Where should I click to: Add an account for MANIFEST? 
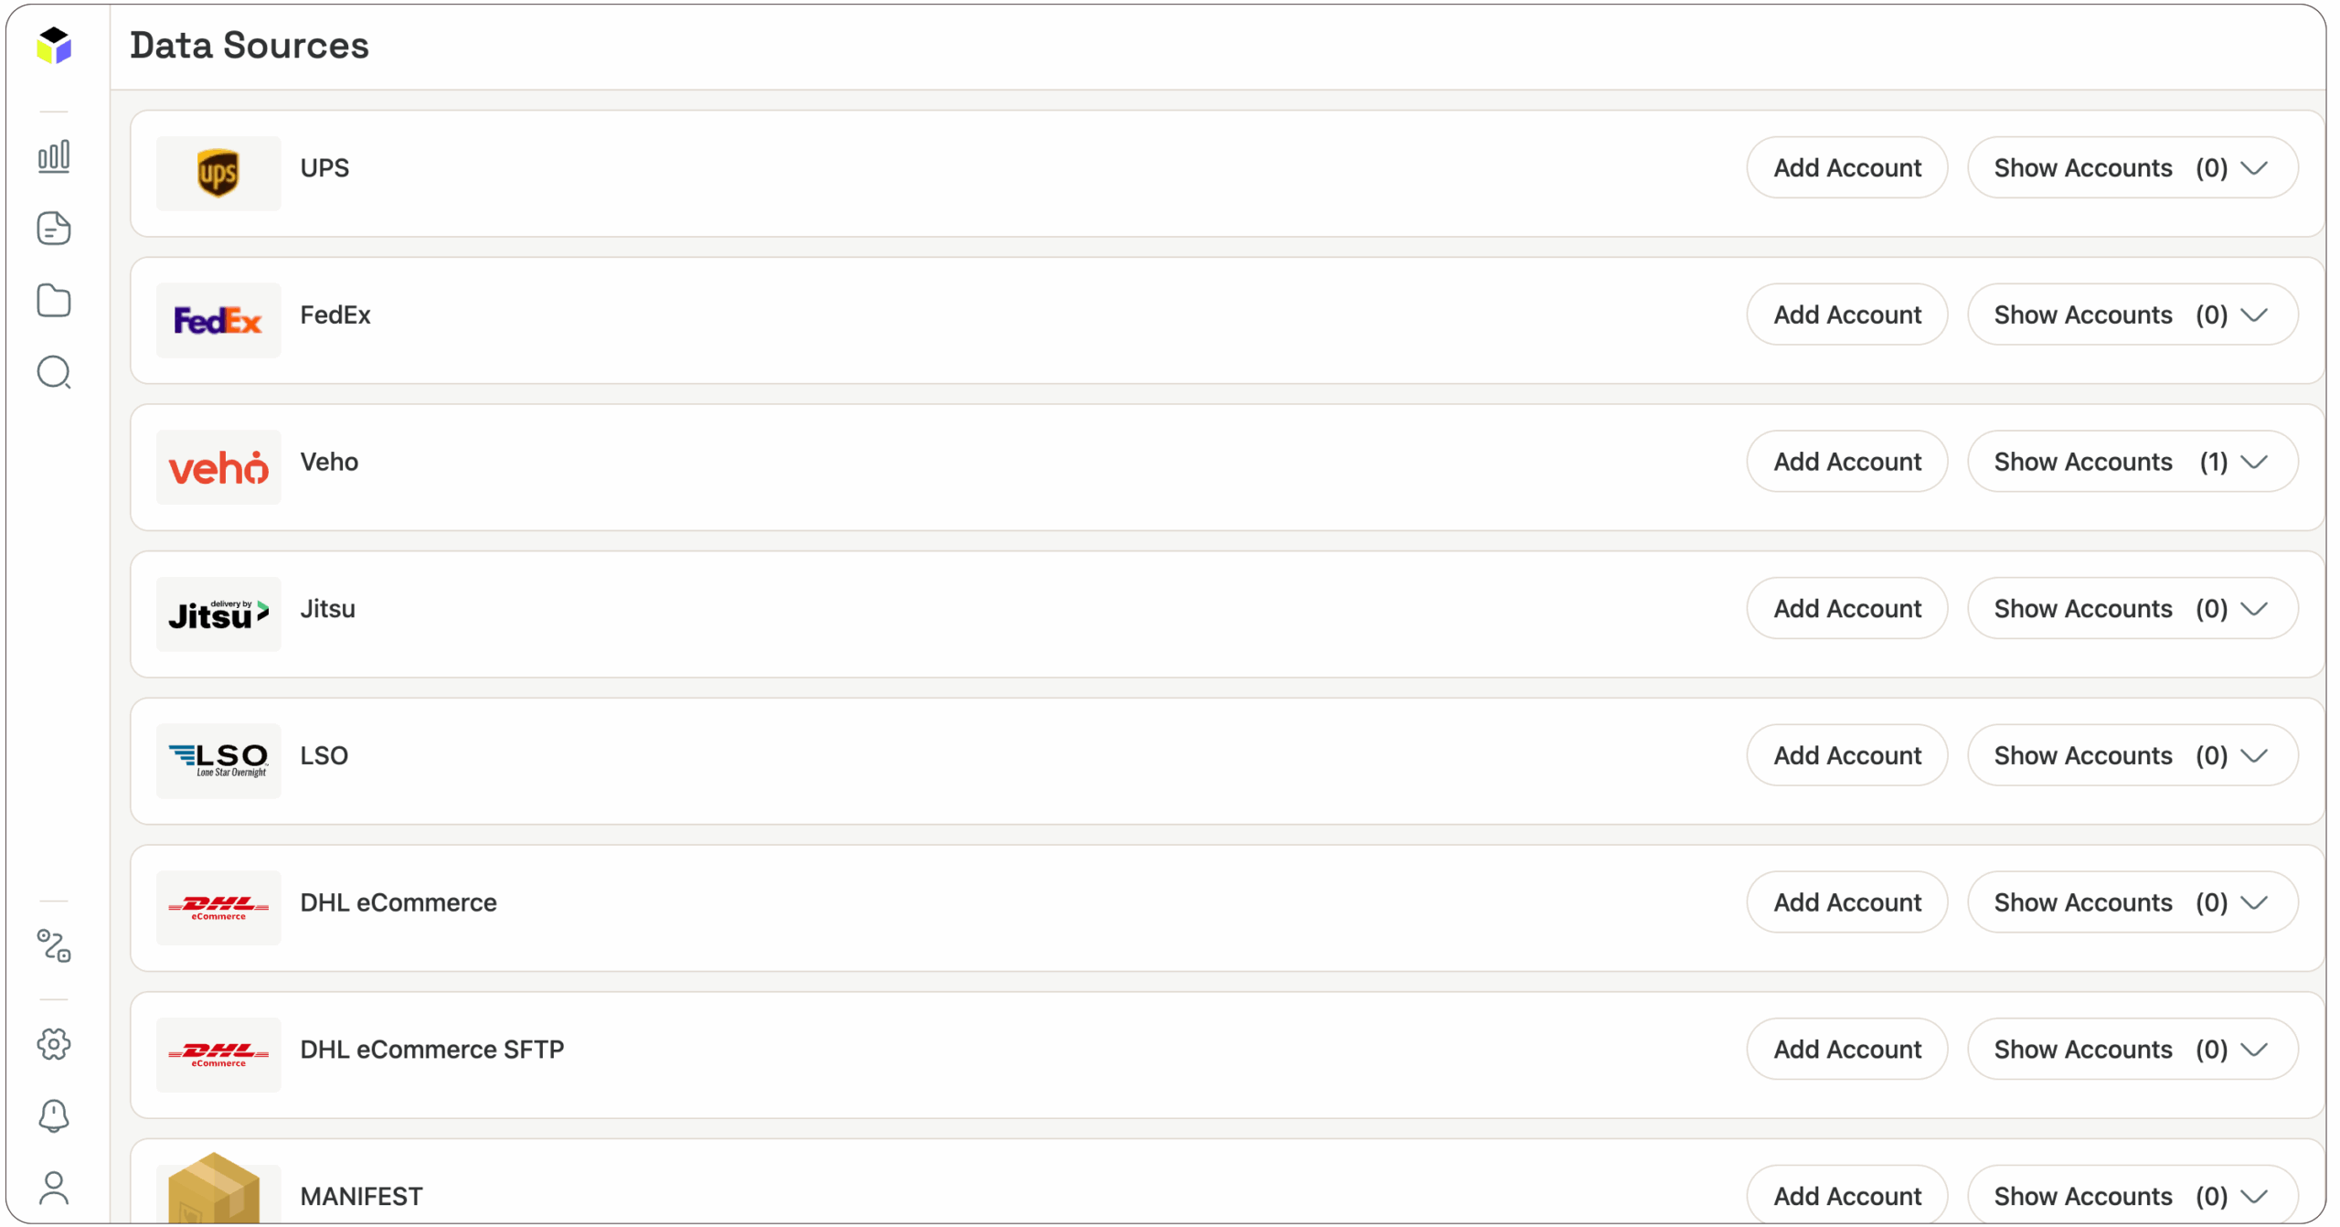point(1846,1196)
